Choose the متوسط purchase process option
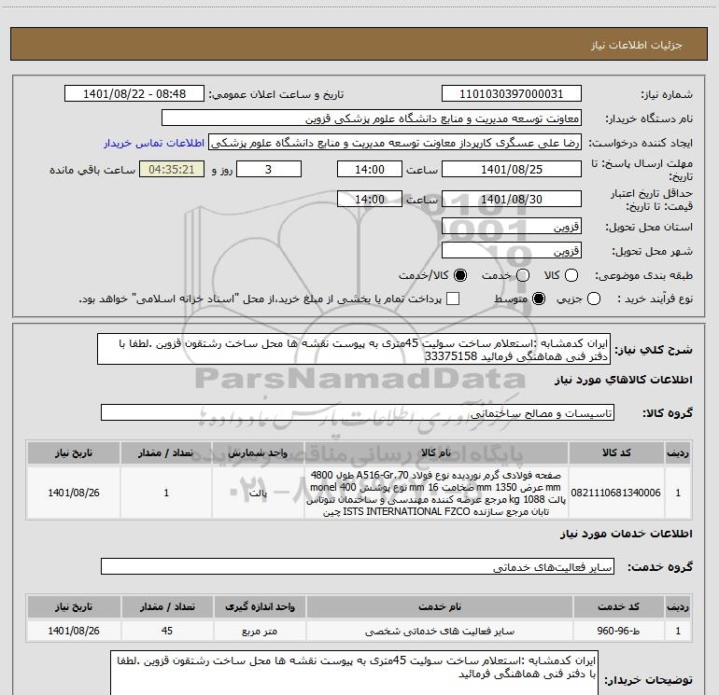The width and height of the screenshot is (719, 695). [x=539, y=299]
